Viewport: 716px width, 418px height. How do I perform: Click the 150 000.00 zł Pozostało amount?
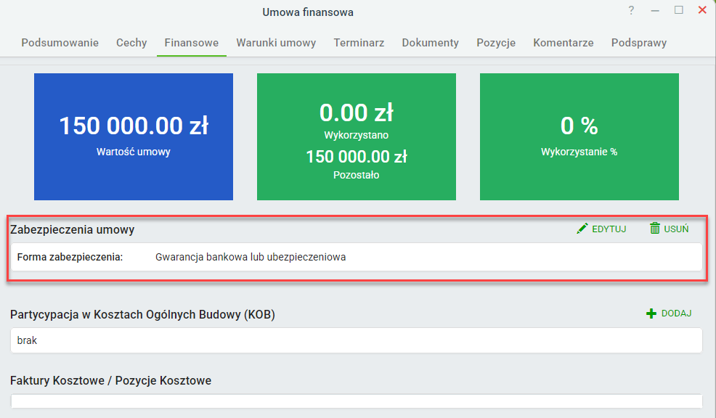pos(356,157)
